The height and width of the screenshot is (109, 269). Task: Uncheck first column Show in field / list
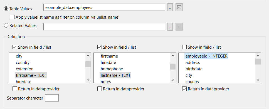pos(15,47)
